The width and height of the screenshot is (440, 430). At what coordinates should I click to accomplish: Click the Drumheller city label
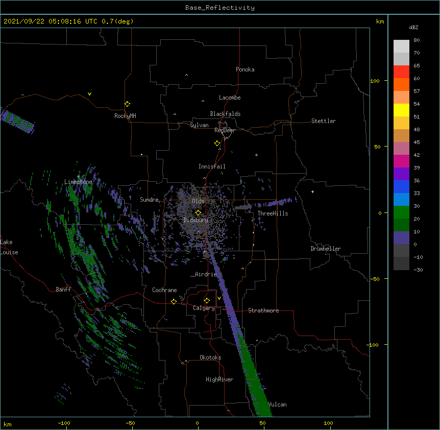point(326,249)
